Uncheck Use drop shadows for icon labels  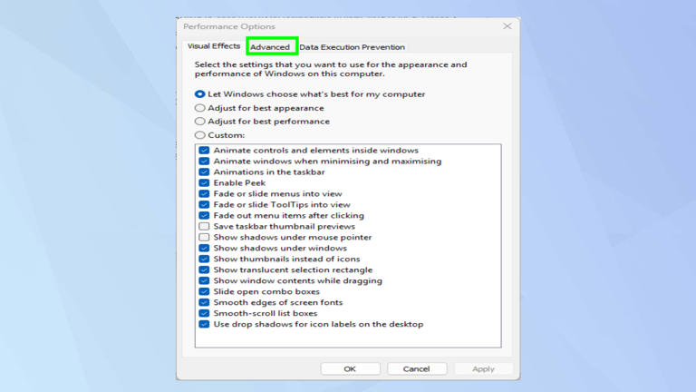point(204,324)
